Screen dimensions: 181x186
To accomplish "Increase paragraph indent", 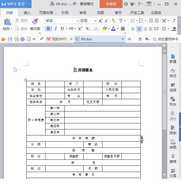I will click(x=157, y=21).
